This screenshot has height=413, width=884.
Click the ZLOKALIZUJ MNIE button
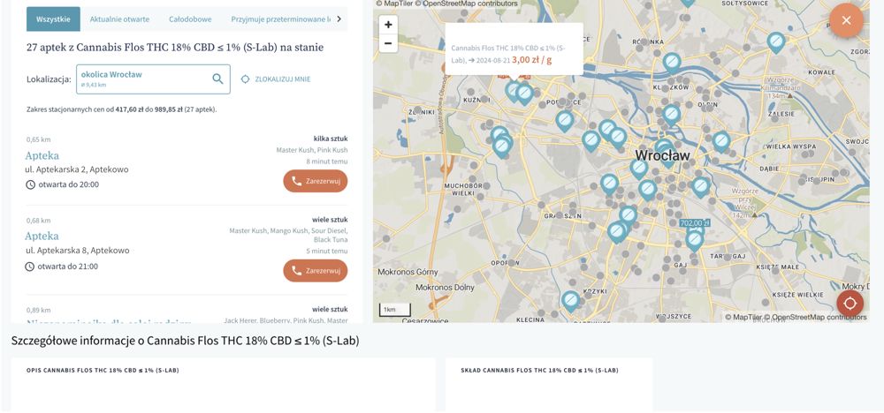(x=276, y=79)
